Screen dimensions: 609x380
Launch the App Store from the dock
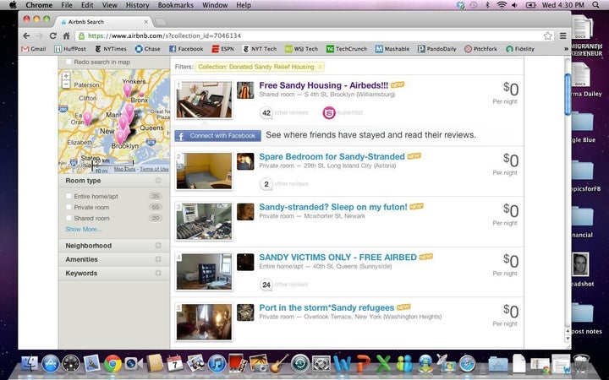[x=51, y=364]
